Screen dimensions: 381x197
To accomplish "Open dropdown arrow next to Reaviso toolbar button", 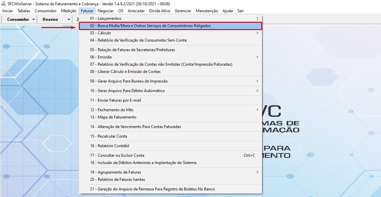I will (69, 19).
